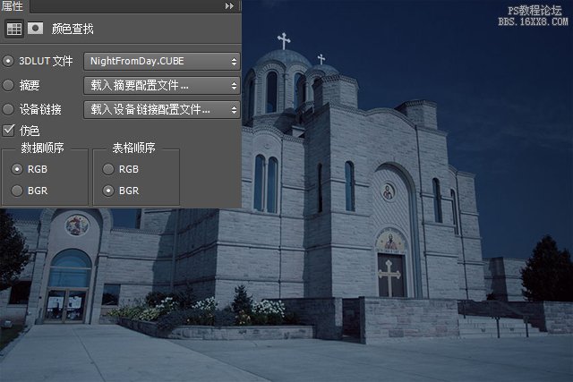The image size is (573, 382).
Task: Click the 属性 panel tab
Action: (12, 5)
